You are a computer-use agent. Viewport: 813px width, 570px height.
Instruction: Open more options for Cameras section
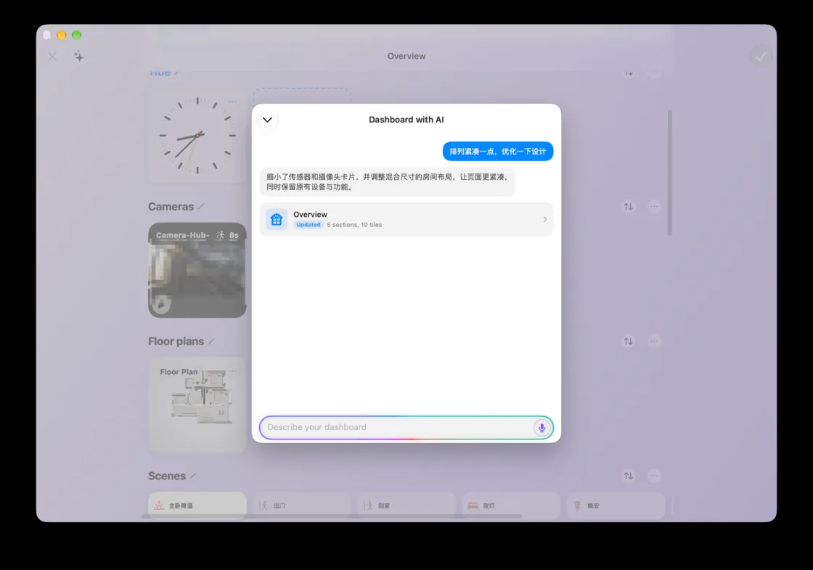click(x=654, y=207)
